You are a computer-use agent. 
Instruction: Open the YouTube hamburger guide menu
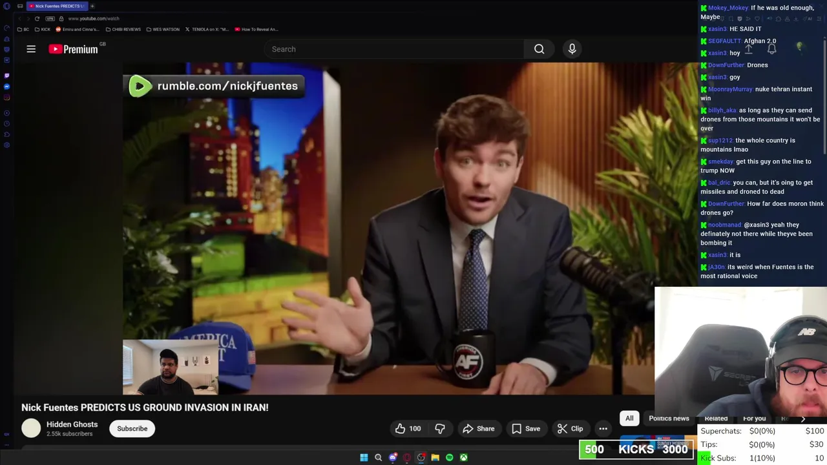[31, 49]
